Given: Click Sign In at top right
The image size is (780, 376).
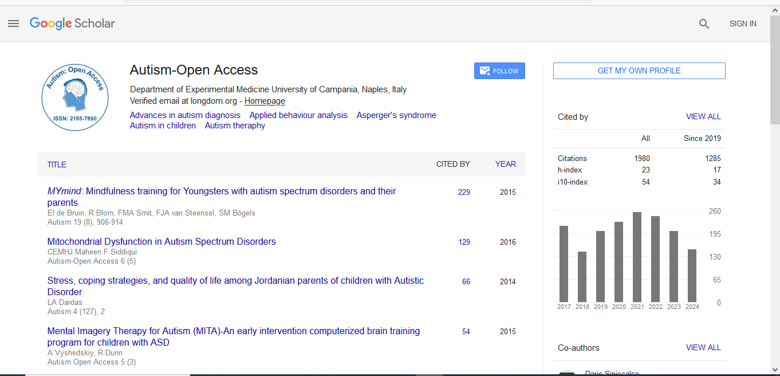Looking at the screenshot, I should tap(743, 23).
